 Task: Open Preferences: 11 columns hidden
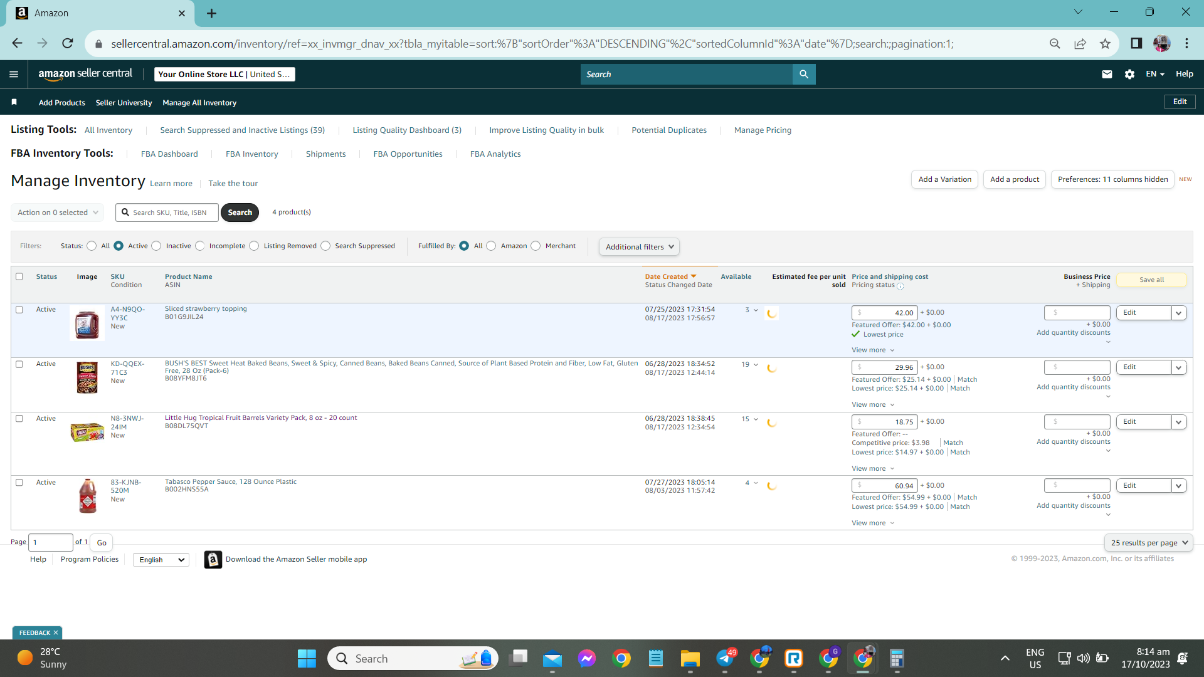click(x=1112, y=179)
